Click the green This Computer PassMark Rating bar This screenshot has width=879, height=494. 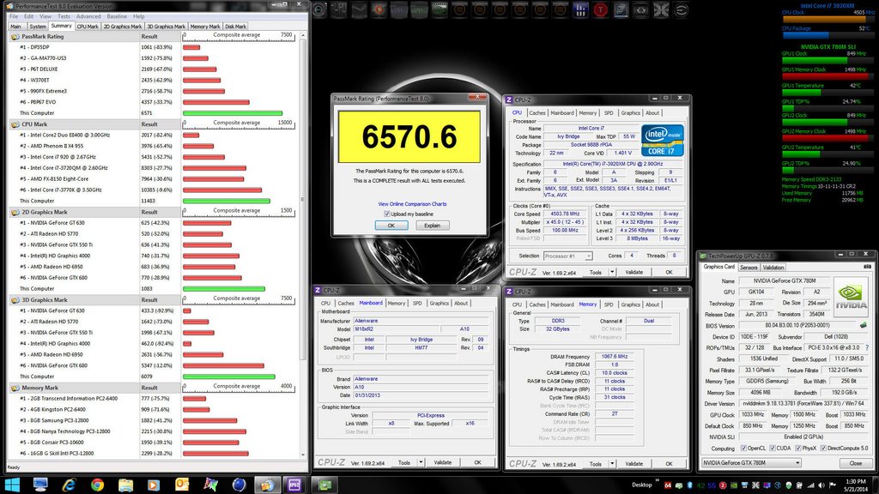coord(232,113)
